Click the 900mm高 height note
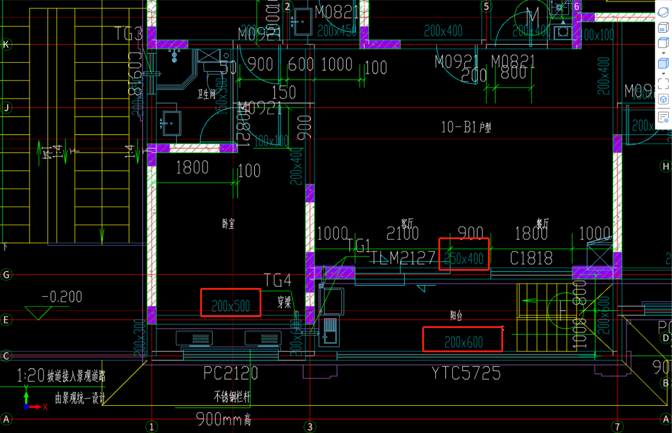 tap(224, 419)
